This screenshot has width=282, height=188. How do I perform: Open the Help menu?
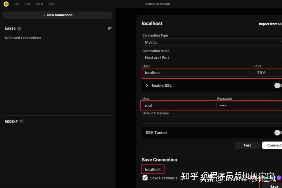[52, 4]
